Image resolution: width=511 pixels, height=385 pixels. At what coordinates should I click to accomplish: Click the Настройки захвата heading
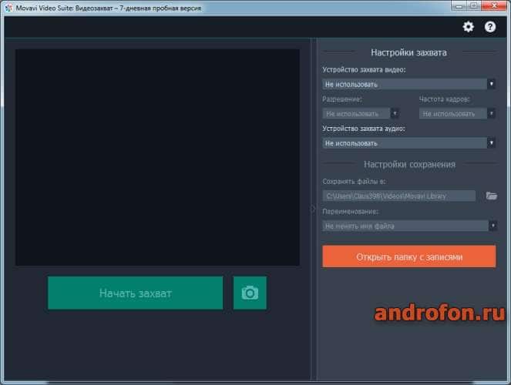[x=408, y=52]
